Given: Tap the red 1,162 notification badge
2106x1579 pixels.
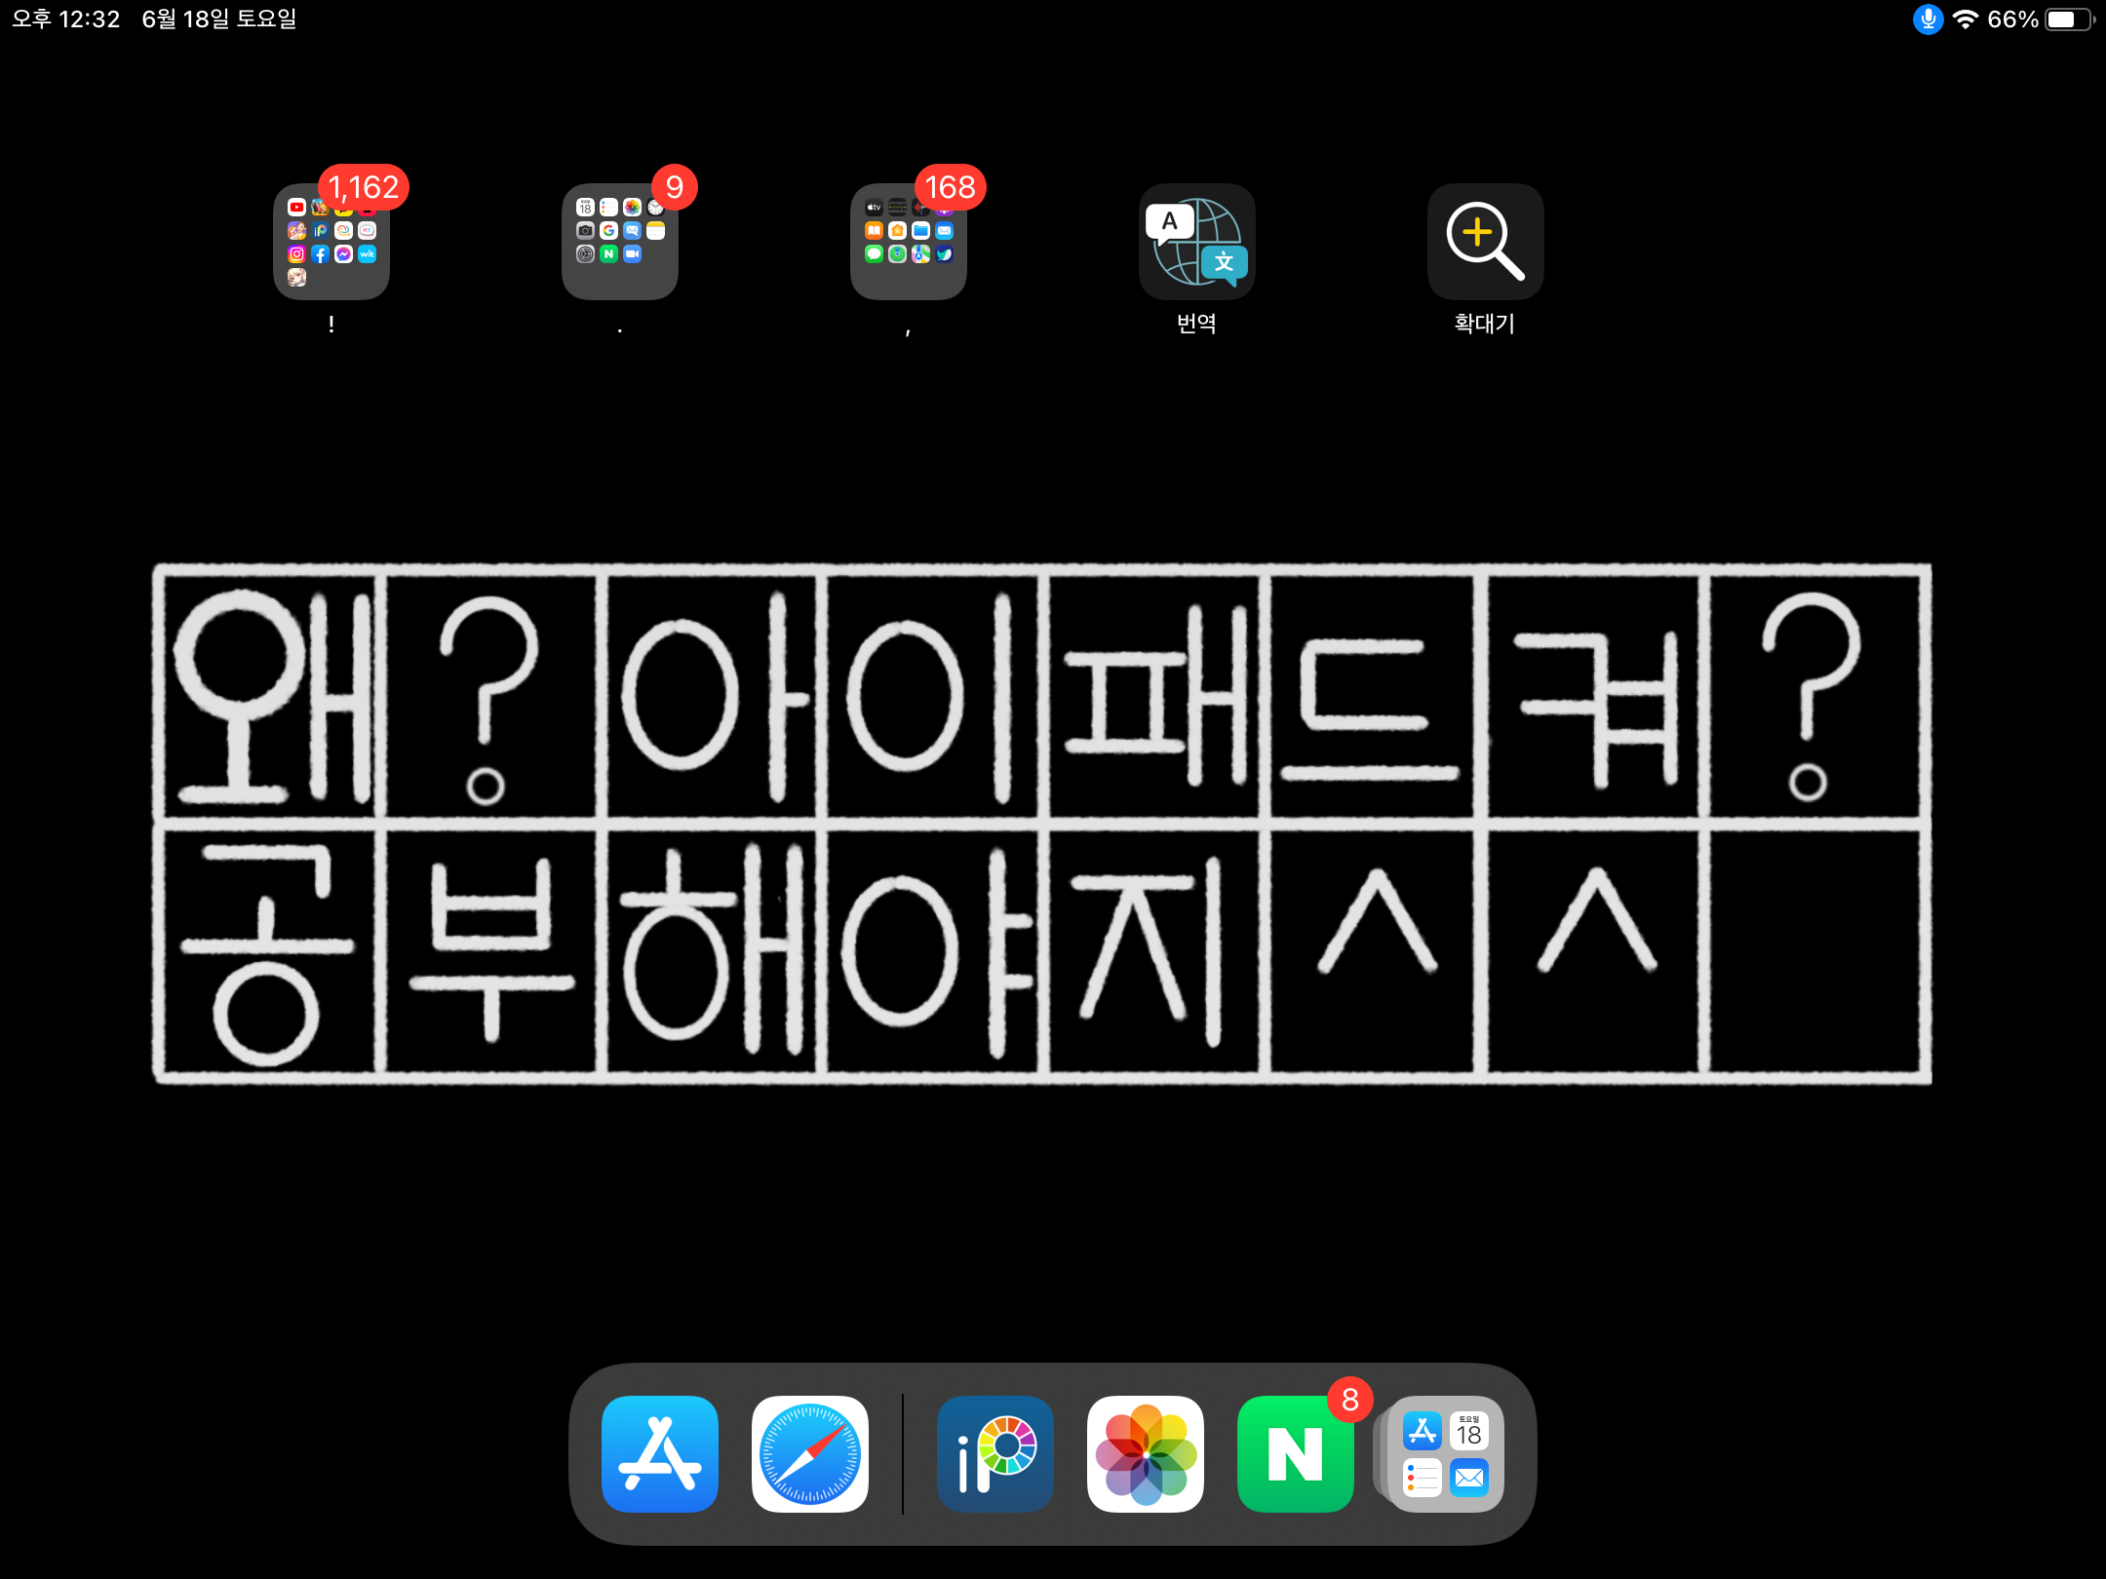Looking at the screenshot, I should coord(364,187).
